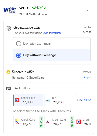The height and width of the screenshot is (136, 97).
Task: Click the Add television link
Action: pos(52,33)
